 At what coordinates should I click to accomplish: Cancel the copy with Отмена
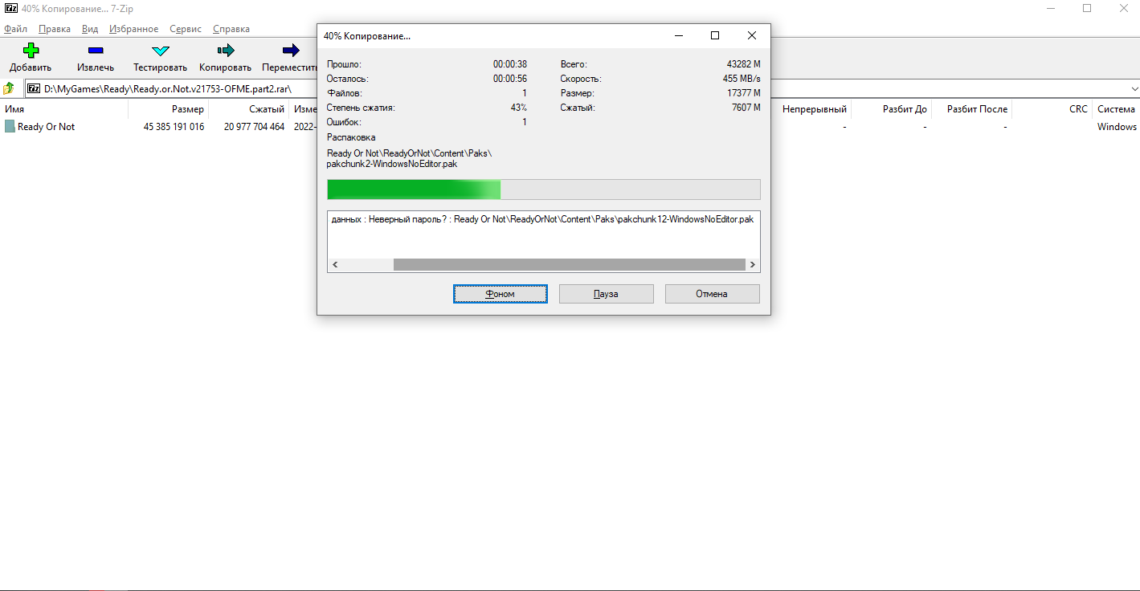click(712, 294)
